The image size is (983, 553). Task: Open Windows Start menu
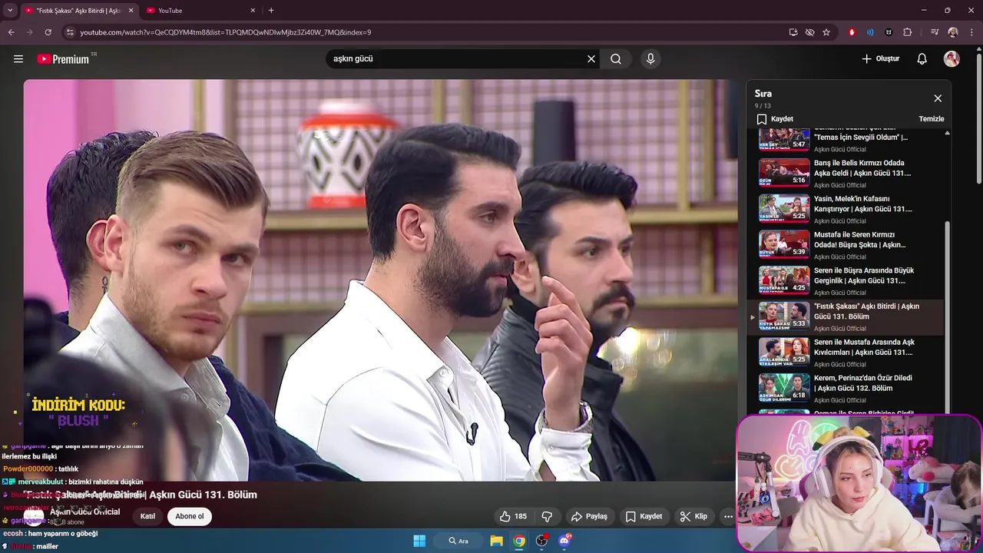point(419,541)
